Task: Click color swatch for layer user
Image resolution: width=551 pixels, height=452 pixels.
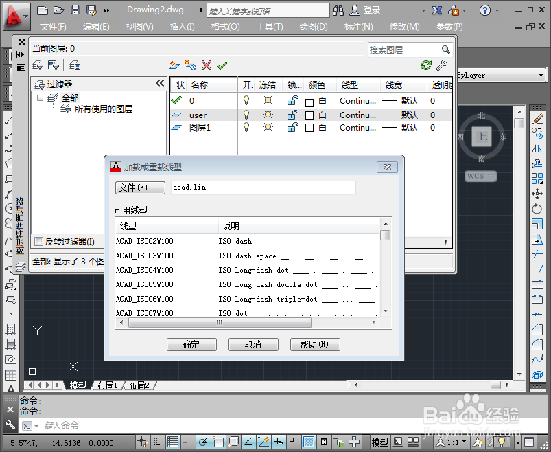Action: [309, 115]
